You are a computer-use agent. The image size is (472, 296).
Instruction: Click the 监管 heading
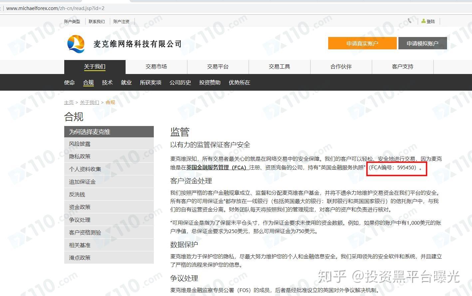click(180, 132)
